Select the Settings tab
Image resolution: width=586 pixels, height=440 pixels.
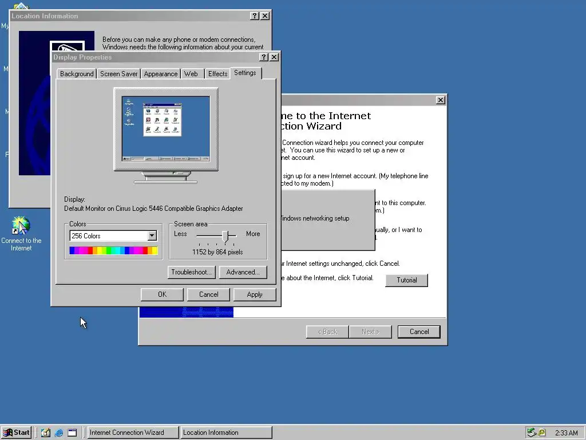coord(245,73)
